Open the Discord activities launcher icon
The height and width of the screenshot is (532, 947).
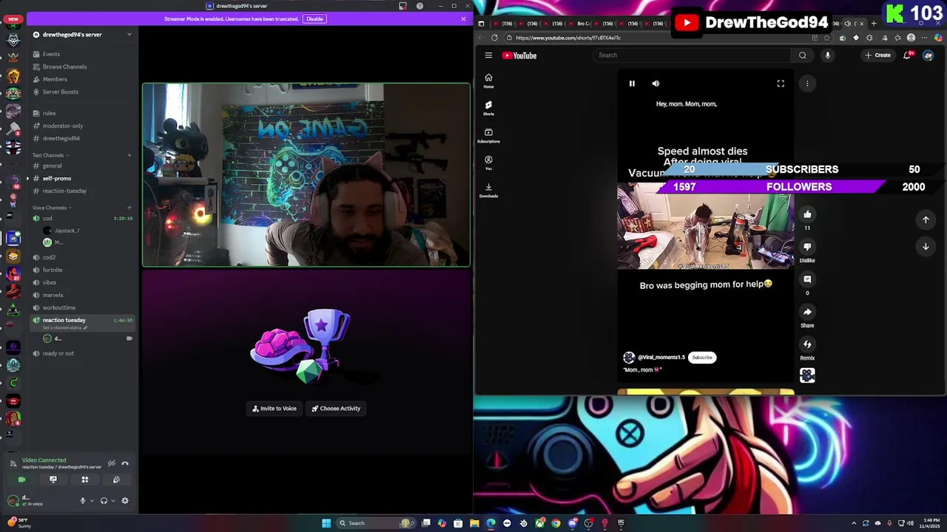(84, 480)
